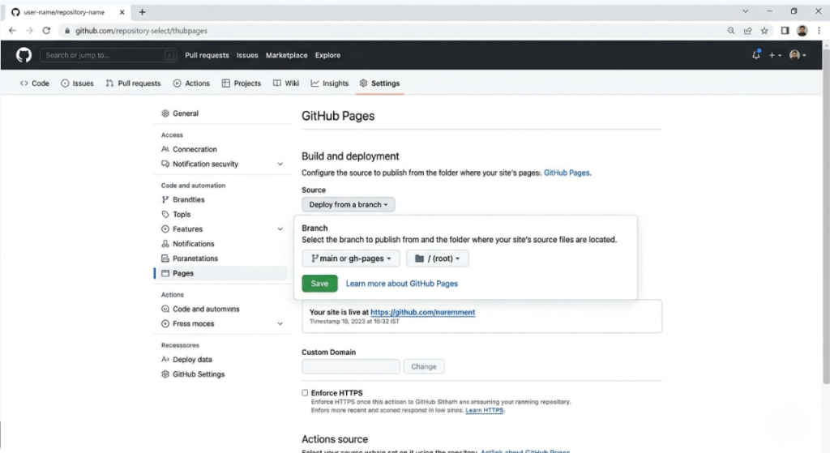Focus the Search or jump to field
The height and width of the screenshot is (453, 830).
point(109,55)
